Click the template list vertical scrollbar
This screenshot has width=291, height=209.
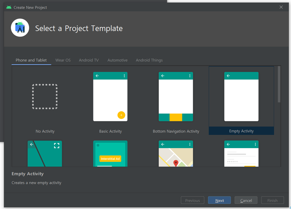[x=279, y=84]
